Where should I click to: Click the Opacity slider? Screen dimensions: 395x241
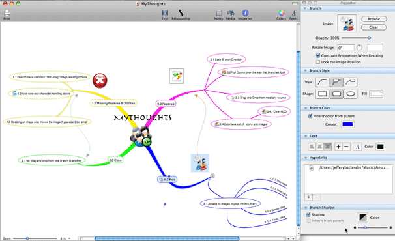pyautogui.click(x=356, y=38)
